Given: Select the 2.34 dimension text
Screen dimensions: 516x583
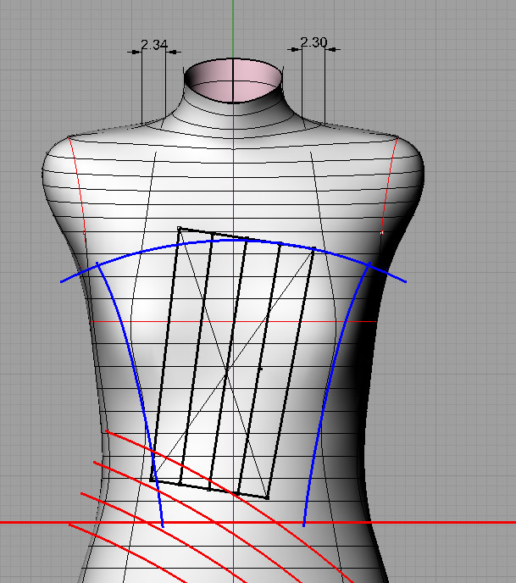Looking at the screenshot, I should 154,45.
